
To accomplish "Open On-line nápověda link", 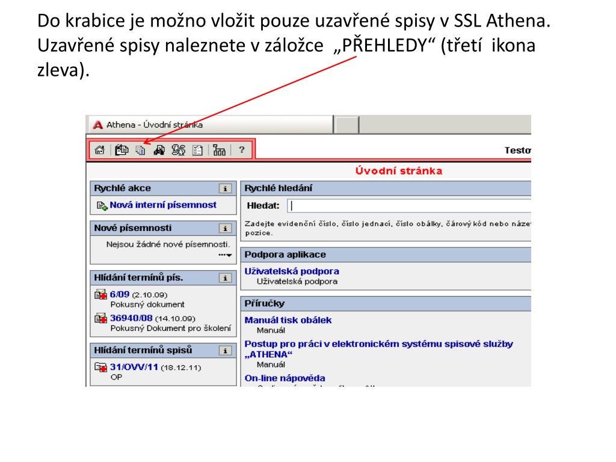I will tap(285, 378).
